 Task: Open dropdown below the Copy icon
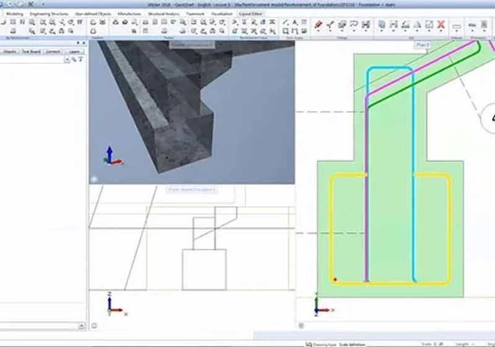382,31
